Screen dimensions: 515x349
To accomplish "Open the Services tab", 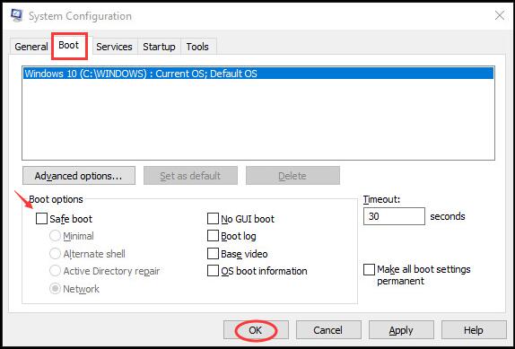I will [114, 47].
